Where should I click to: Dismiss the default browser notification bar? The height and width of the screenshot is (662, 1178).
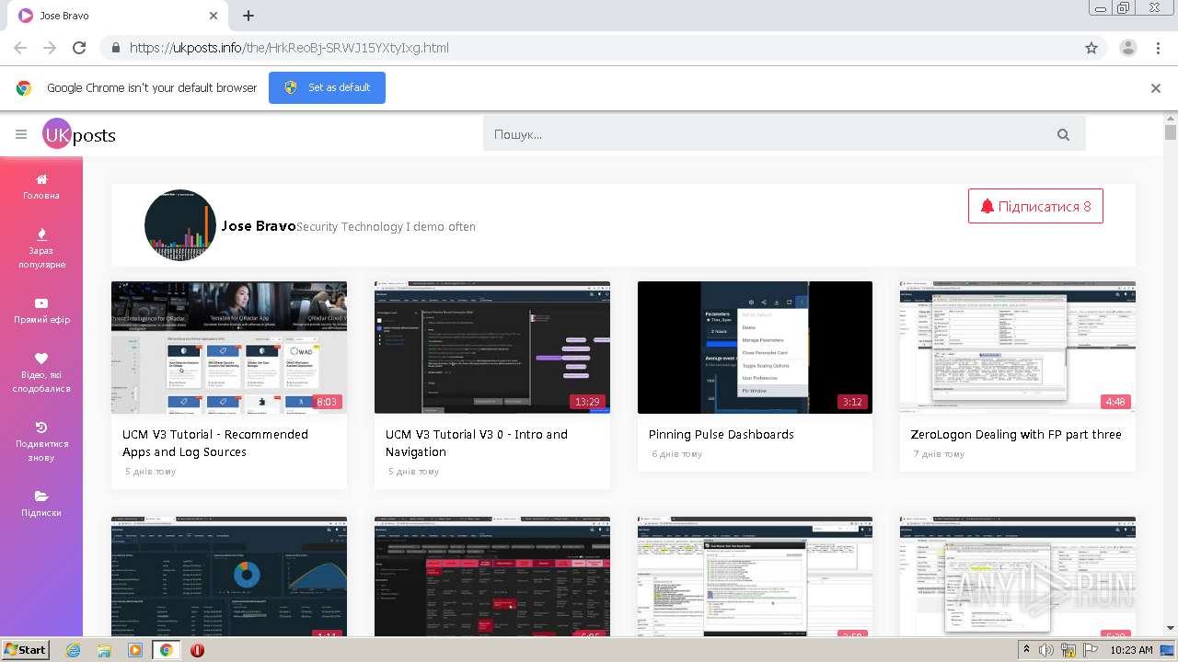pos(1156,88)
